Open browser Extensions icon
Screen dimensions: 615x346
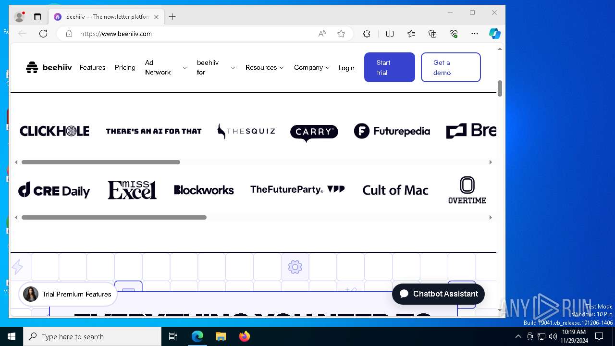[367, 34]
